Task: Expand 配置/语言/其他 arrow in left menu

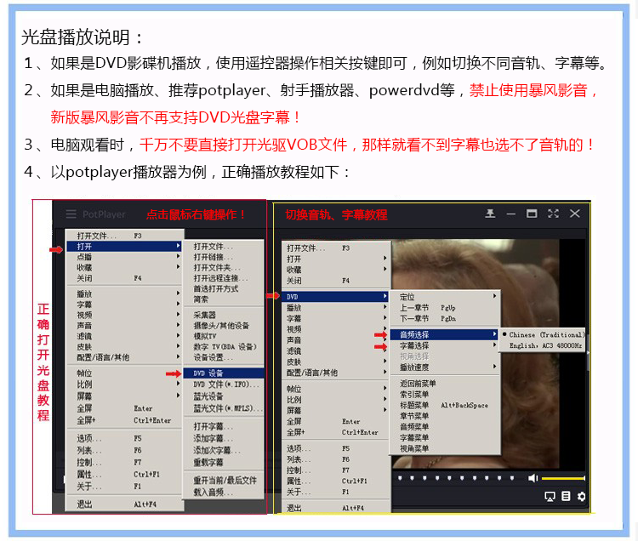Action: coord(178,356)
